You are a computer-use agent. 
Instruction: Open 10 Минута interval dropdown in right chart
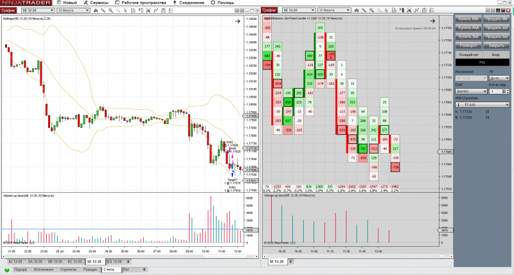[x=334, y=10]
